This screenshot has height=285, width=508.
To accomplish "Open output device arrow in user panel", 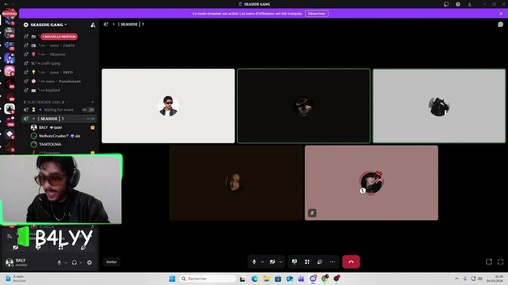I will pos(81,262).
